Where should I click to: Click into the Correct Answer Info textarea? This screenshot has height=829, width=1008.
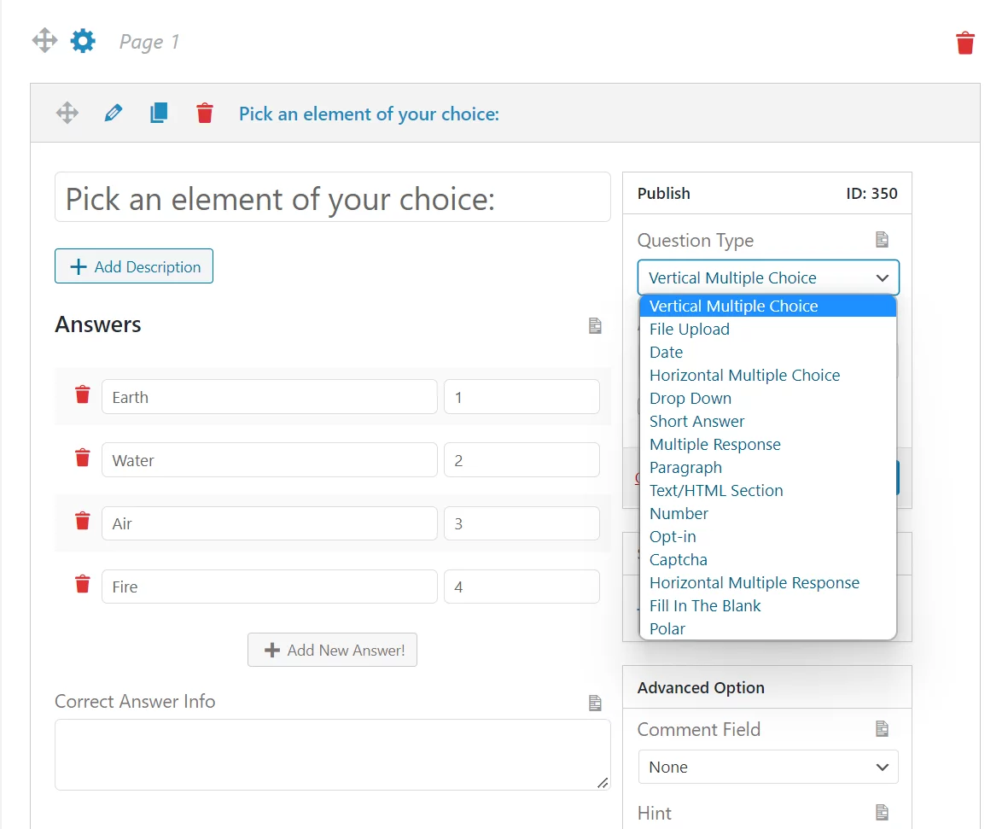pyautogui.click(x=332, y=754)
